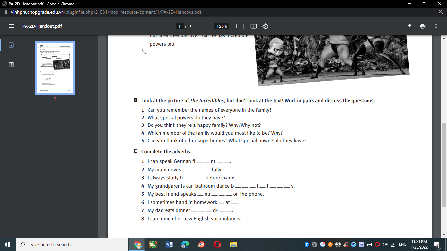Open the Word app from the taskbar
Image resolution: width=447 pixels, height=251 pixels.
(x=169, y=244)
